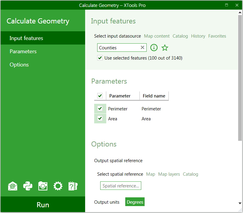Open Favorites datasource link
This screenshot has width=243, height=213.
tap(217, 36)
